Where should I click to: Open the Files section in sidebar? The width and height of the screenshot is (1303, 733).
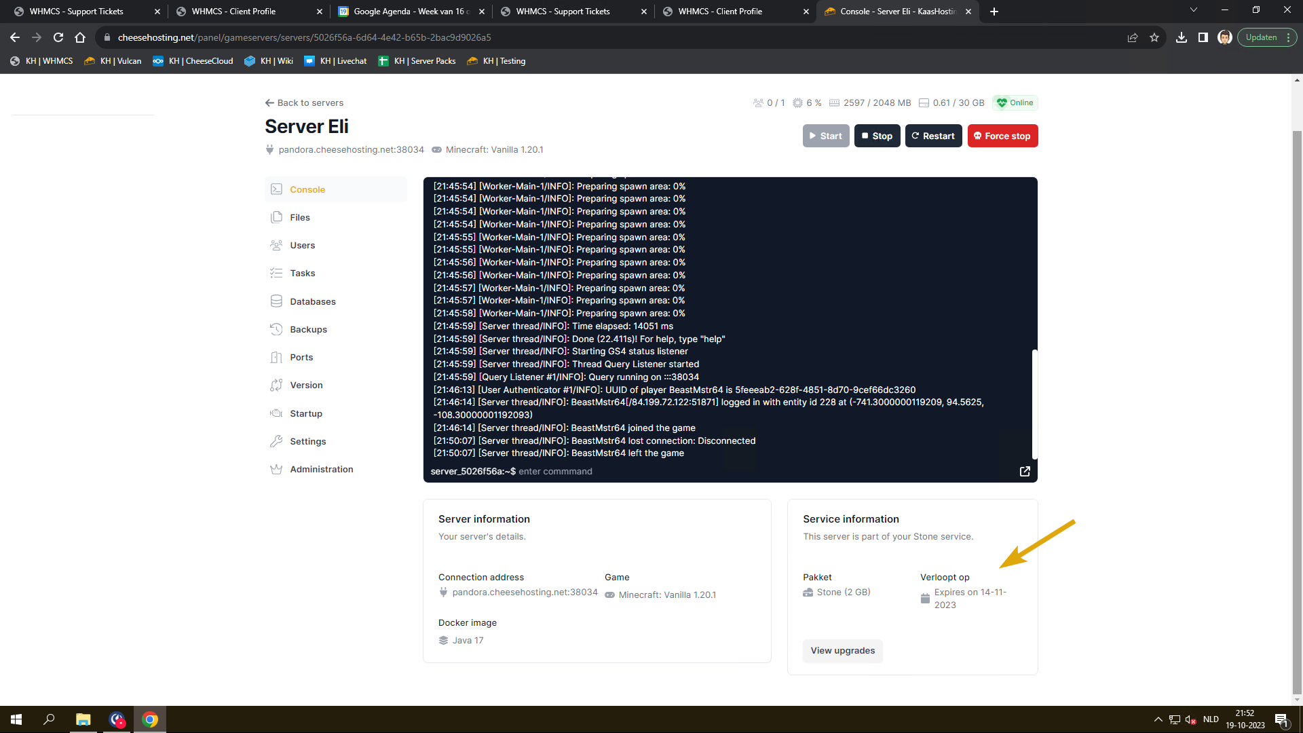(x=299, y=217)
